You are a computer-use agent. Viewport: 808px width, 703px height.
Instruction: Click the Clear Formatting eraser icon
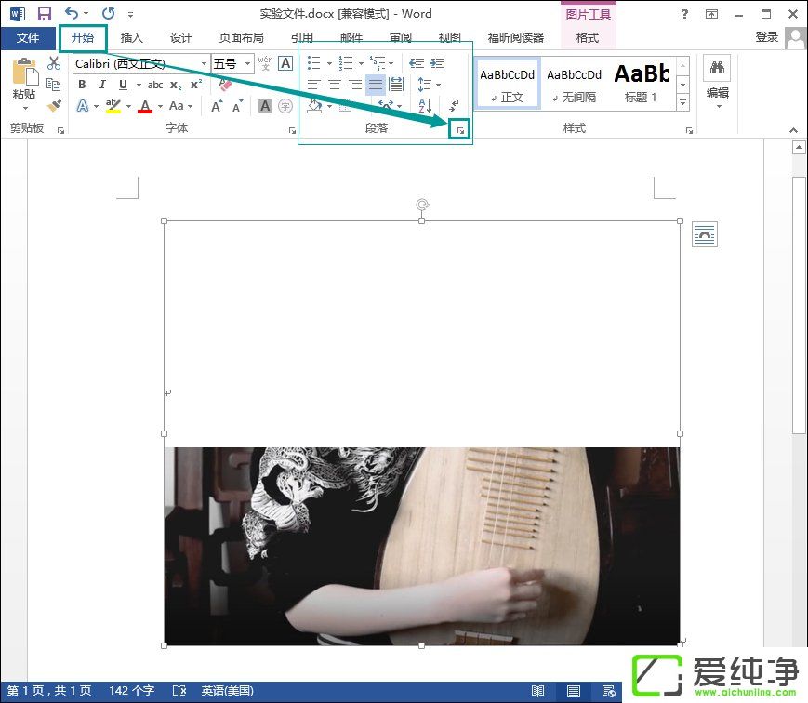pyautogui.click(x=225, y=85)
